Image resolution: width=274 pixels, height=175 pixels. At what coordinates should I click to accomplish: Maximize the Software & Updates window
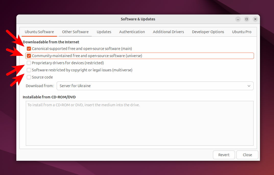point(247,19)
